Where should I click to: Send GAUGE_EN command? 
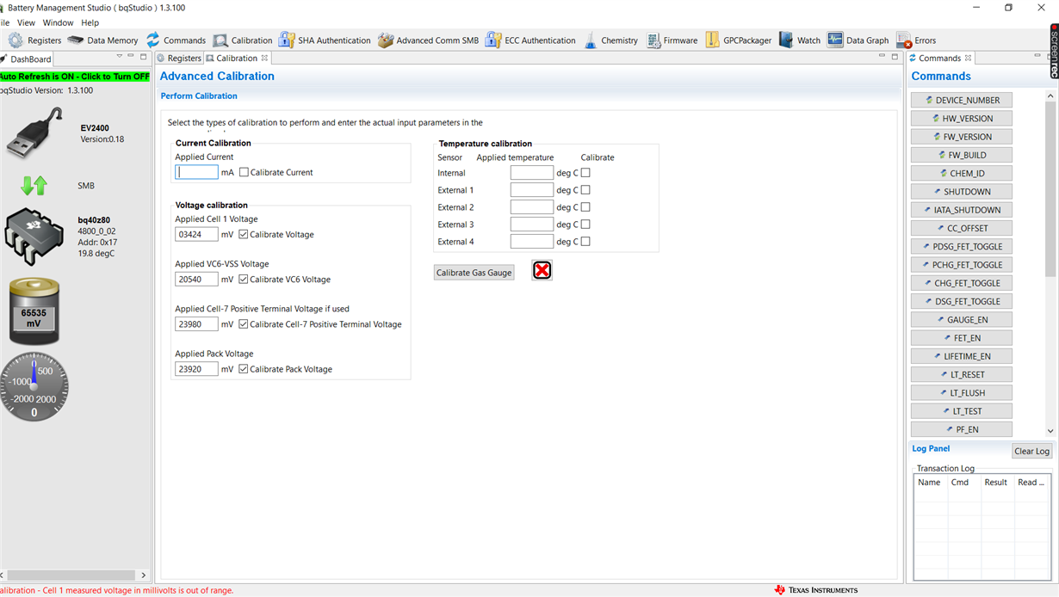pyautogui.click(x=962, y=320)
